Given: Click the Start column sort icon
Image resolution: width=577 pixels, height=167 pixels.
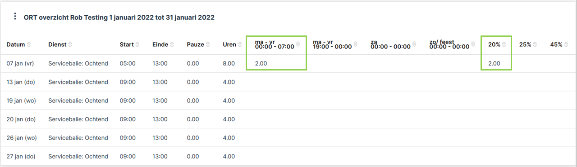Looking at the screenshot, I should coord(137,44).
